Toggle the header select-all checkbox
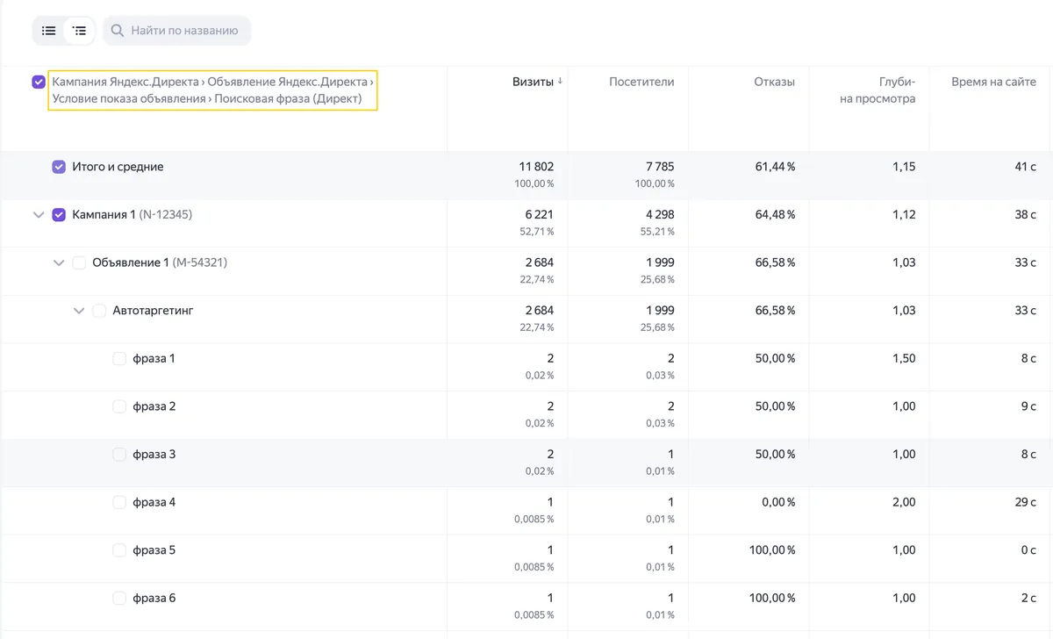This screenshot has width=1053, height=639. (39, 82)
